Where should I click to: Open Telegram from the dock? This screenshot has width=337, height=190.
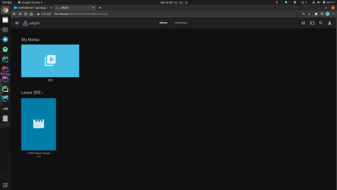(x=5, y=39)
